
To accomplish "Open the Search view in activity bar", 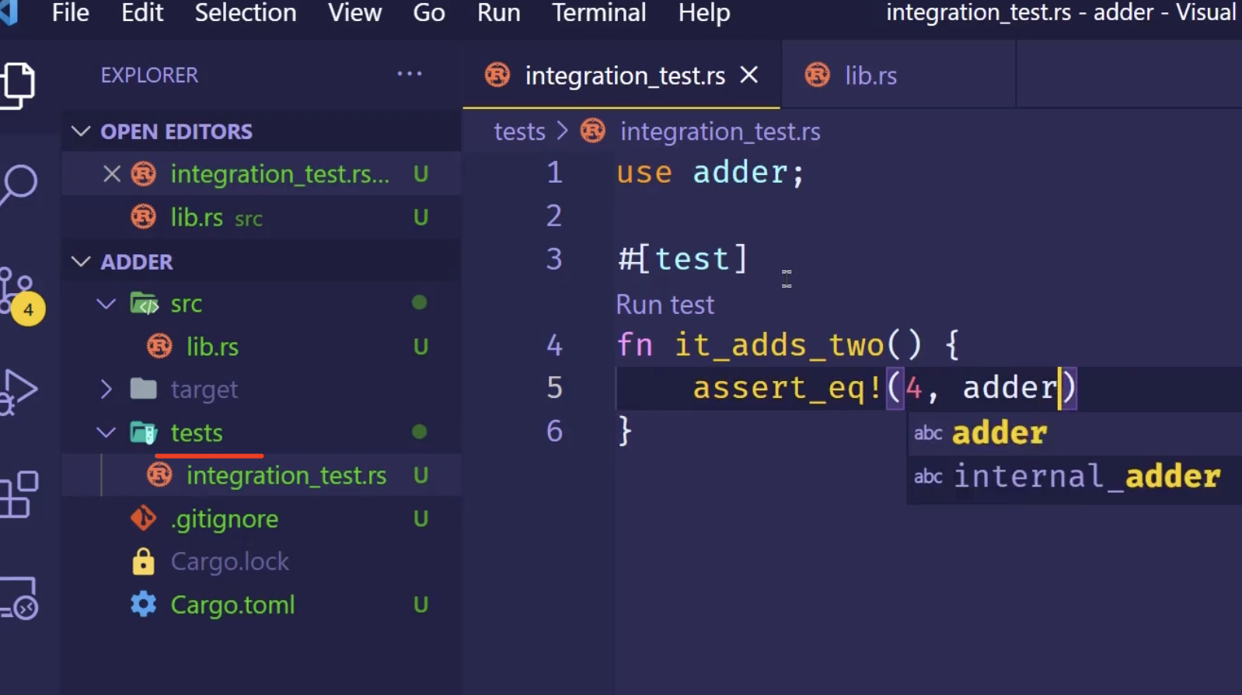I will coord(19,184).
